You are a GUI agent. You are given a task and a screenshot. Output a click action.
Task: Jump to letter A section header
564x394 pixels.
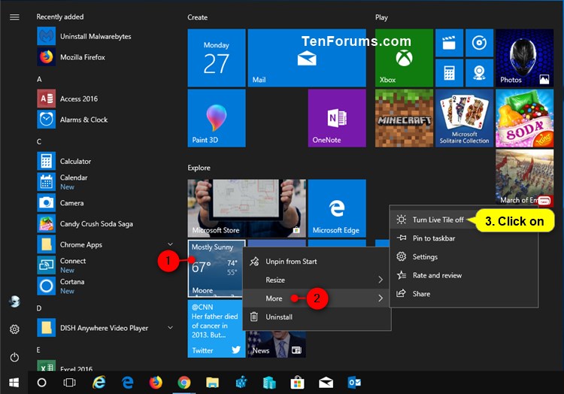pos(39,79)
